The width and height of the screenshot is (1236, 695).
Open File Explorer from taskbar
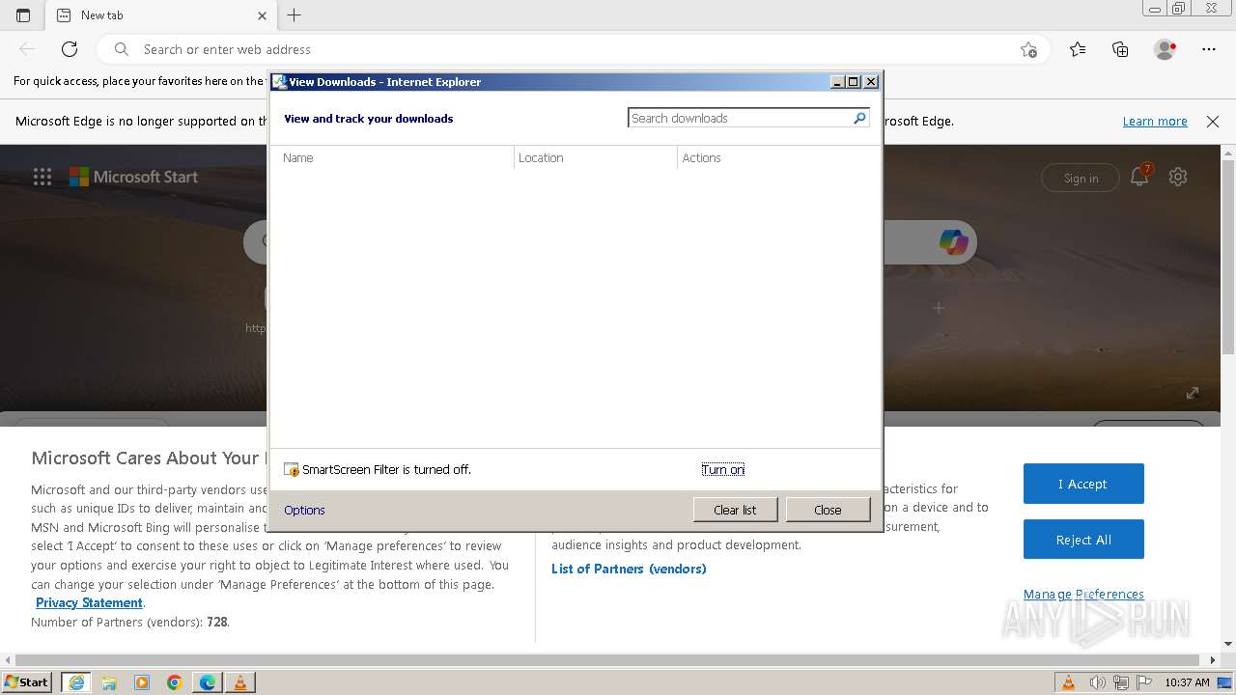[x=109, y=682]
